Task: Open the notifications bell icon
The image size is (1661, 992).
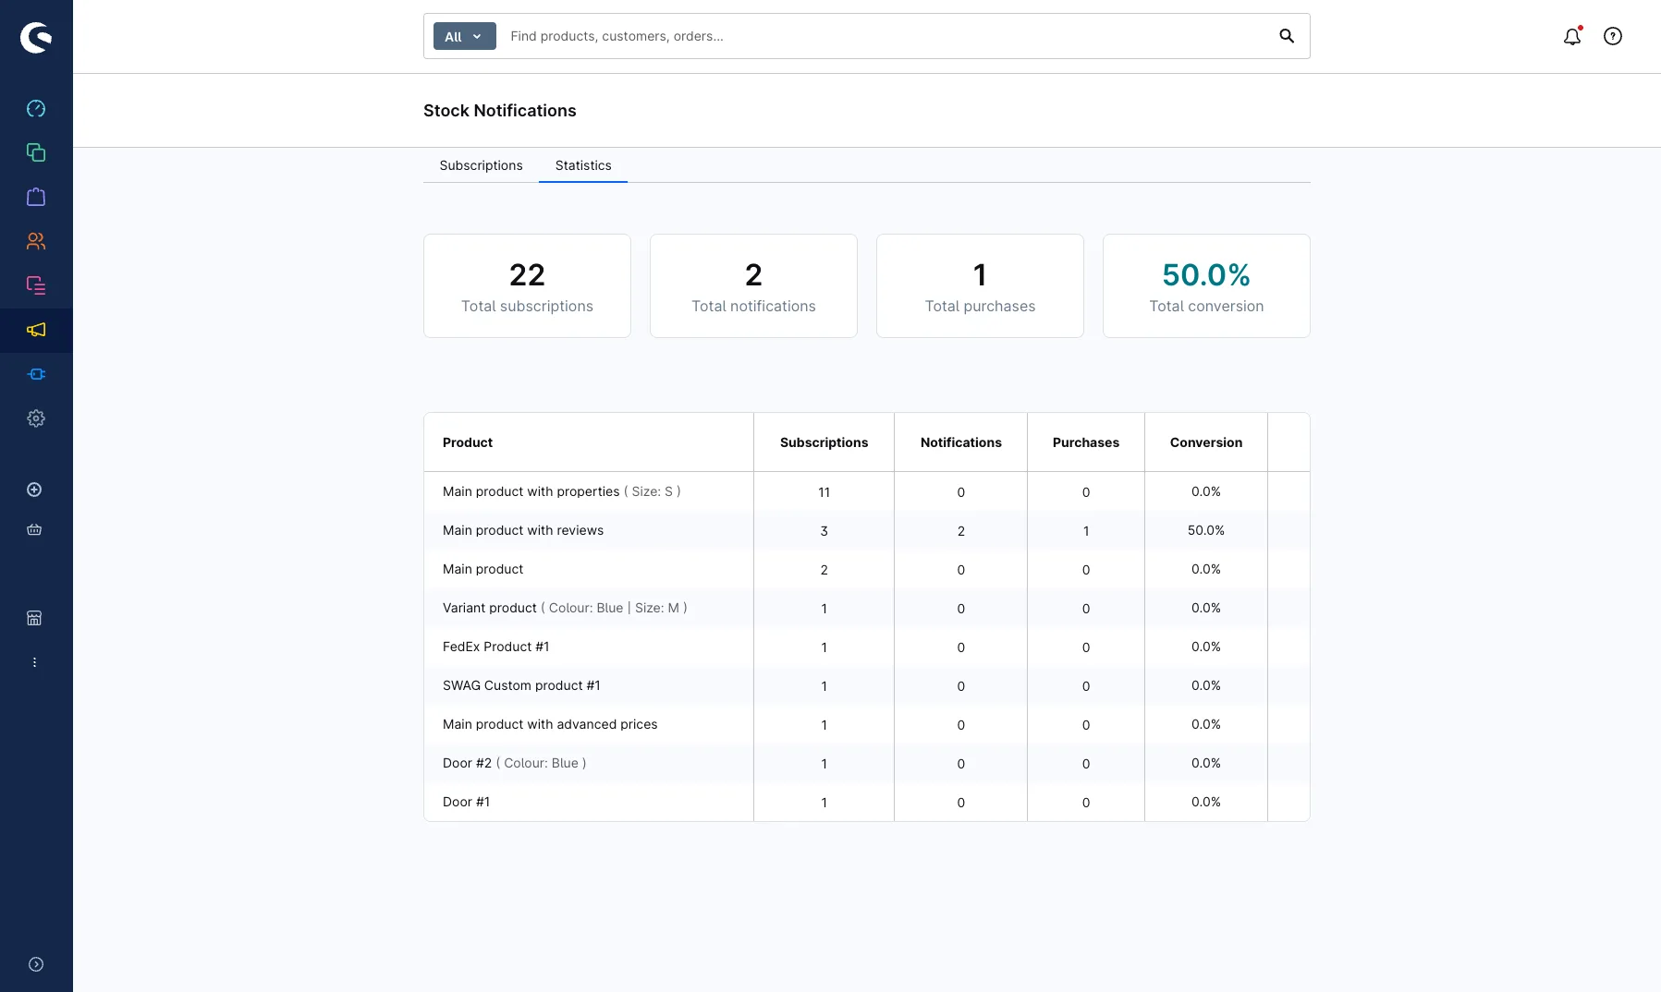Action: pos(1572,36)
